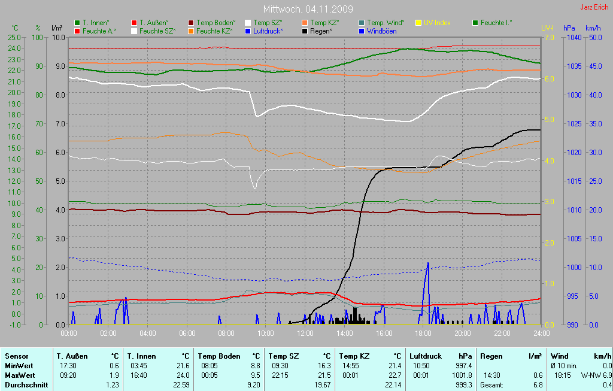
Task: Click the Luftdruck column header in table
Action: (x=425, y=356)
